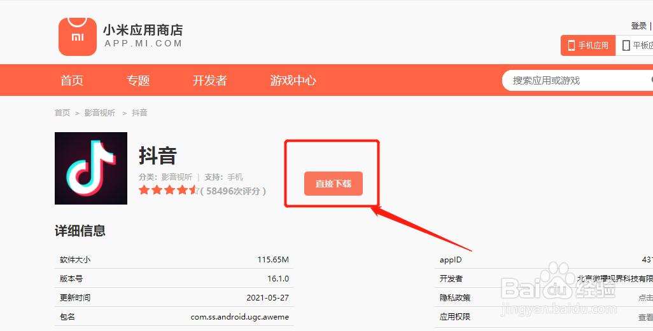
Task: Click the 隐私政策 label
Action: [x=455, y=298]
